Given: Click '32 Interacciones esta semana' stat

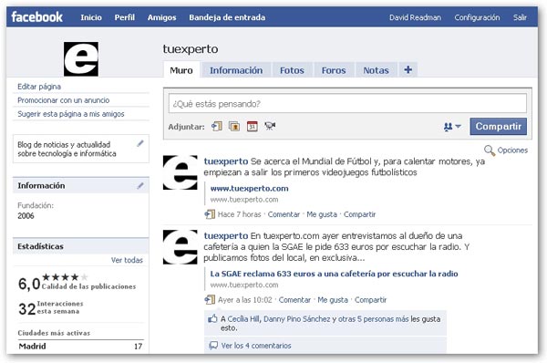Looking at the screenshot, I should tap(51, 308).
